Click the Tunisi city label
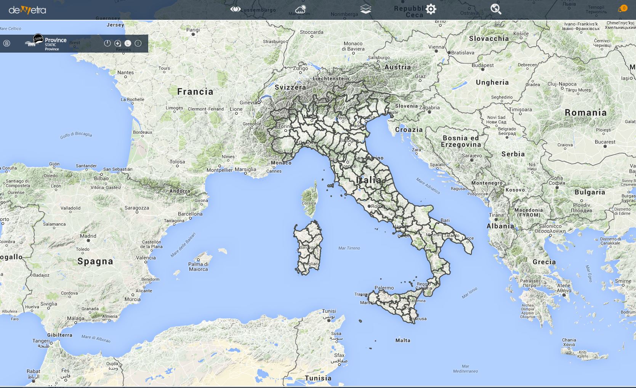Screen dimensions: 636x388 coord(329,311)
